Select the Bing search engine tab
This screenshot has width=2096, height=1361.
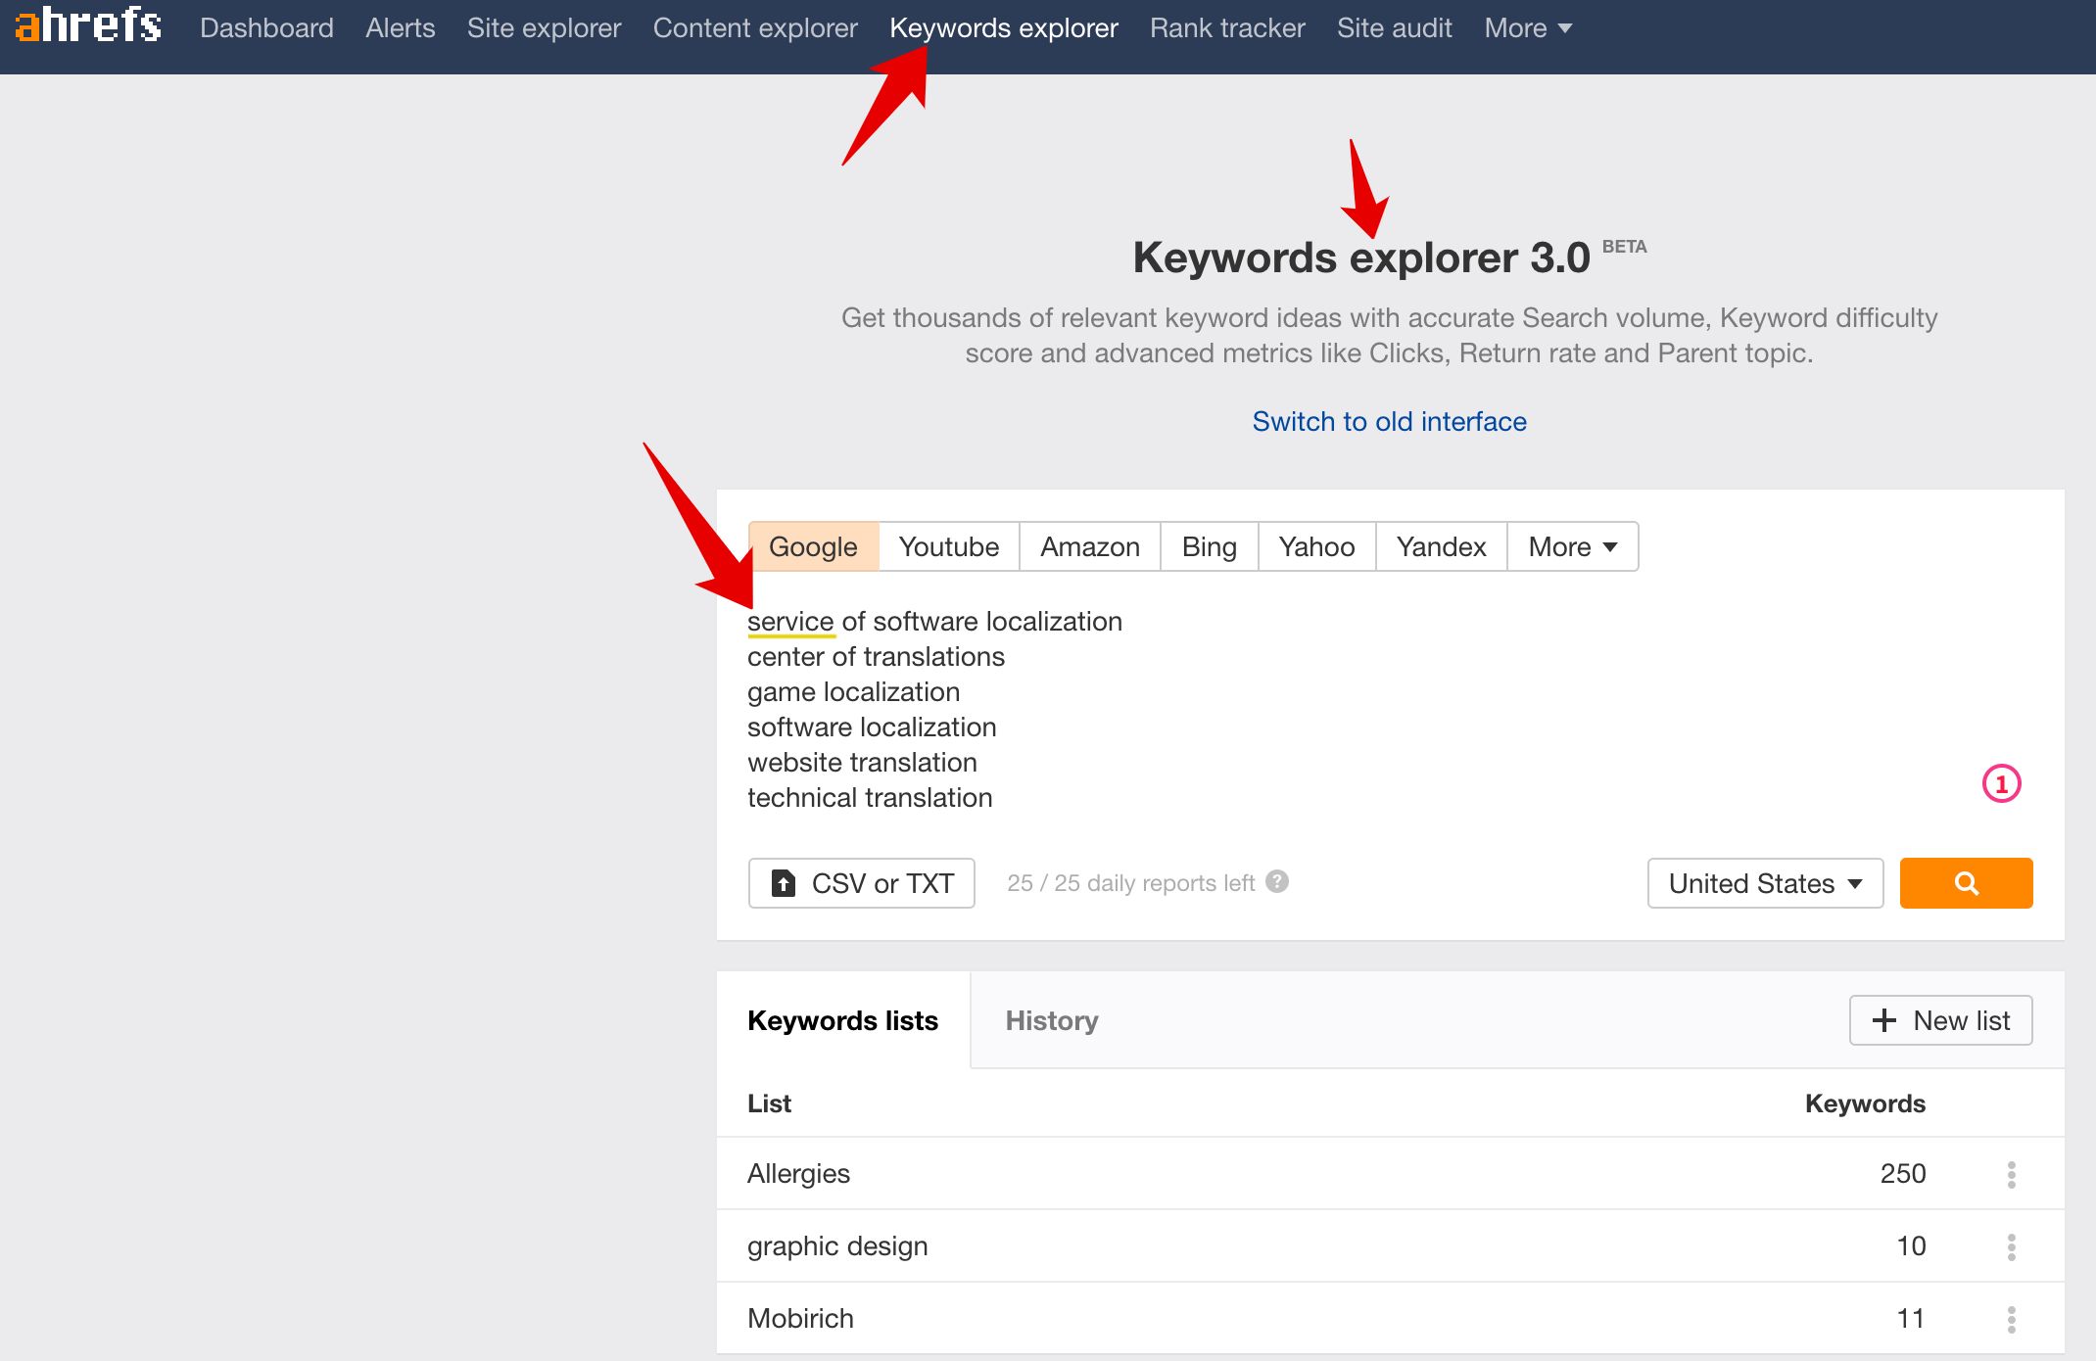1209,546
